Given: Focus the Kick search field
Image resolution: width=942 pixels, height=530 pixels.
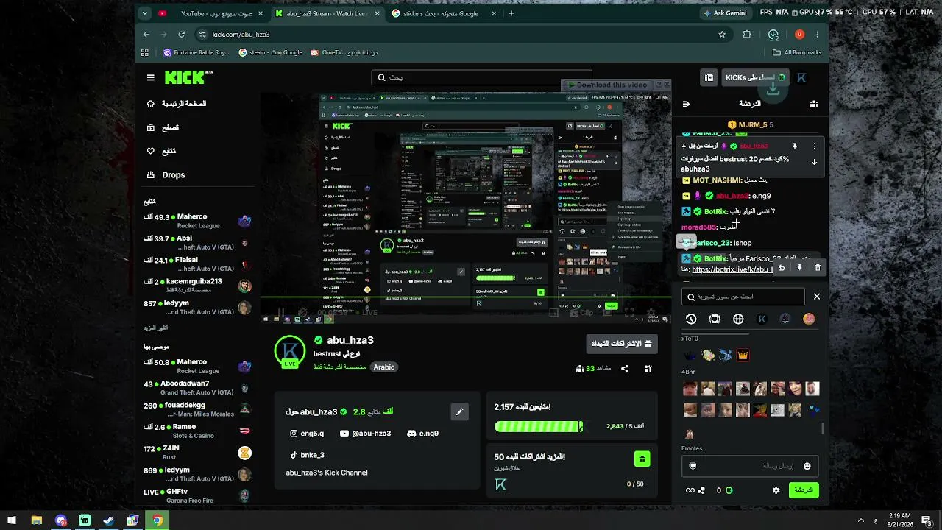Looking at the screenshot, I should [482, 77].
